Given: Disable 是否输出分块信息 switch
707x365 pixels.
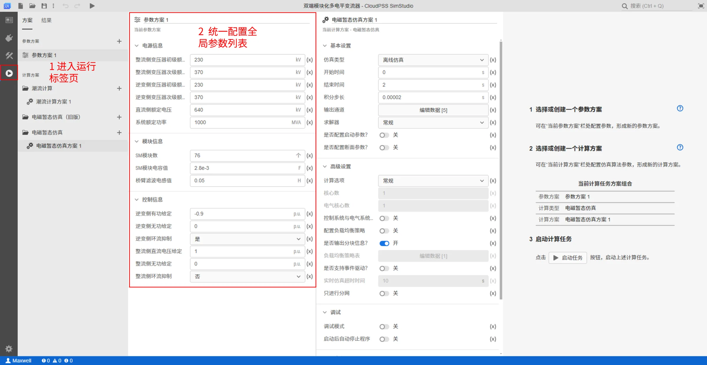Looking at the screenshot, I should 384,243.
